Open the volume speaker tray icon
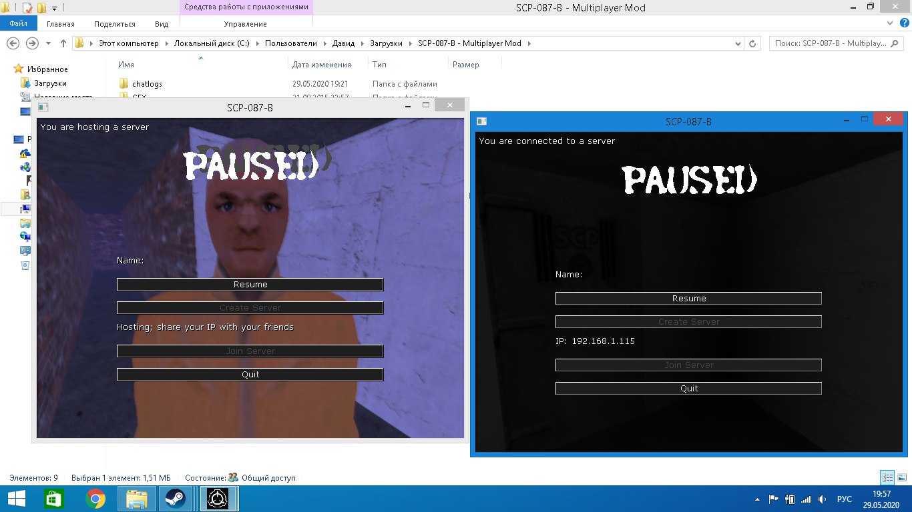The image size is (912, 512). click(x=822, y=499)
